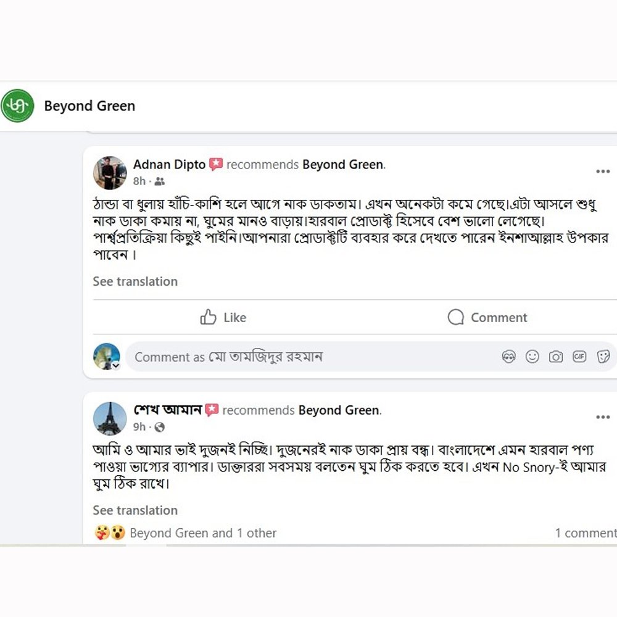This screenshot has height=617, width=617.
Task: Click the thumbs-up Like icon
Action: pos(209,317)
